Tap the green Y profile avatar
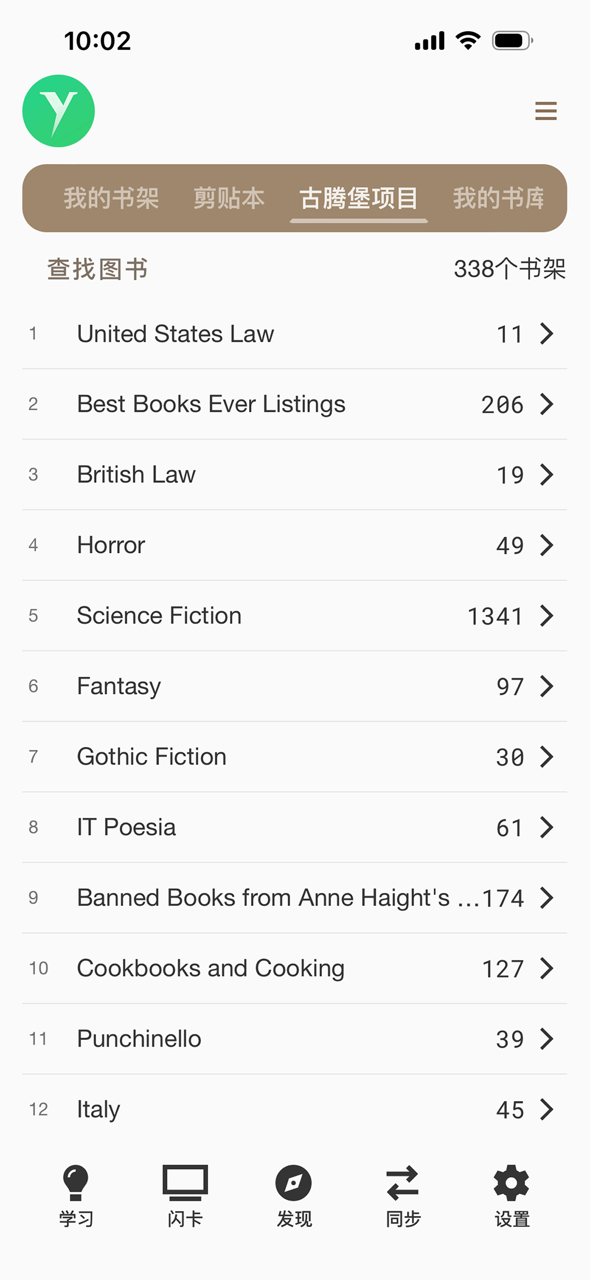Screen dimensions: 590x1280 pyautogui.click(x=58, y=111)
